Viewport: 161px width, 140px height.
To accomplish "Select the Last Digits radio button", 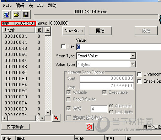I will [111, 112].
